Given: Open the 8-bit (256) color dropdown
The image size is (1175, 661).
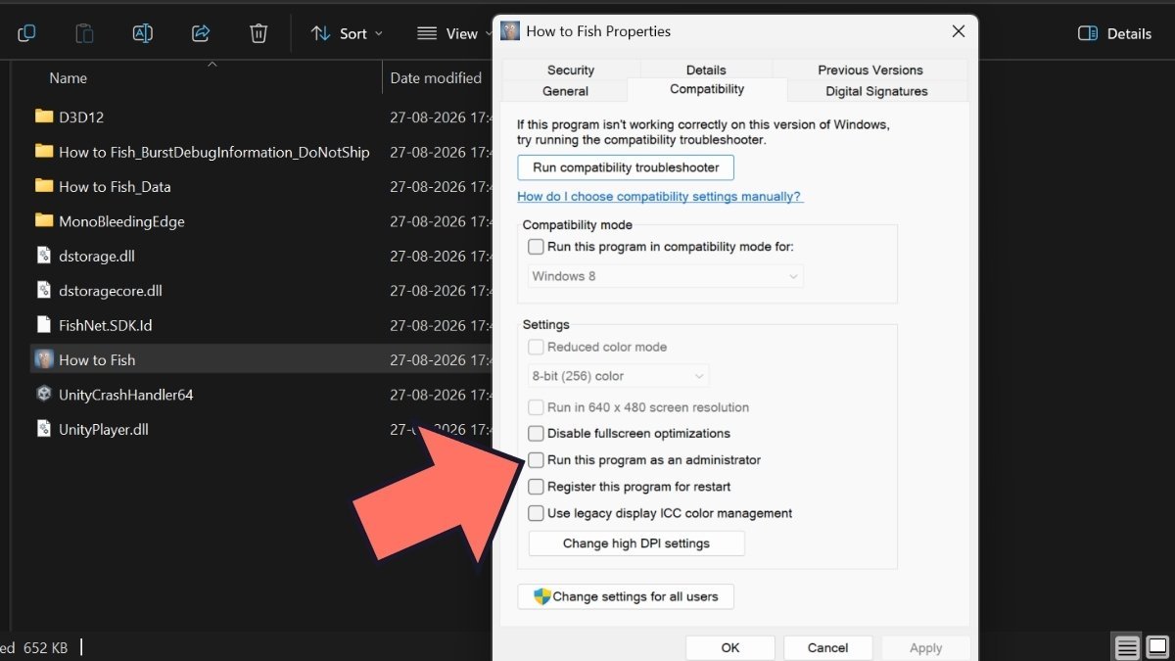Looking at the screenshot, I should 619,376.
